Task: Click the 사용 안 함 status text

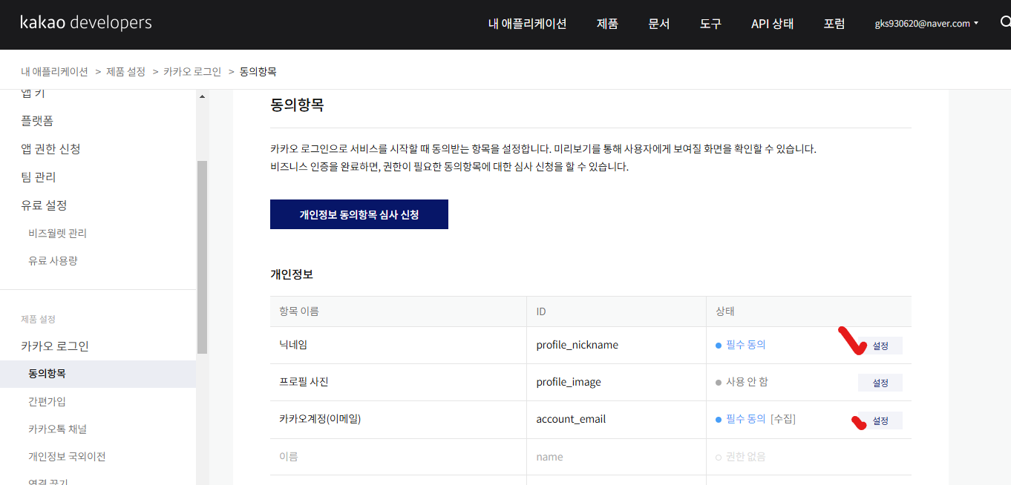Action: 747,382
